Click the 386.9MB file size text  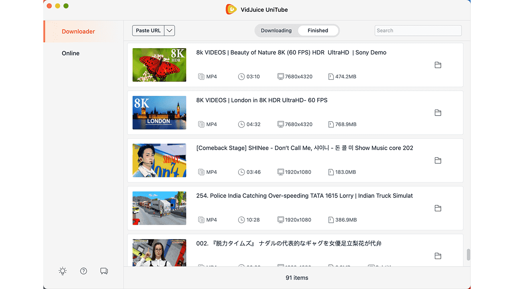coord(346,220)
